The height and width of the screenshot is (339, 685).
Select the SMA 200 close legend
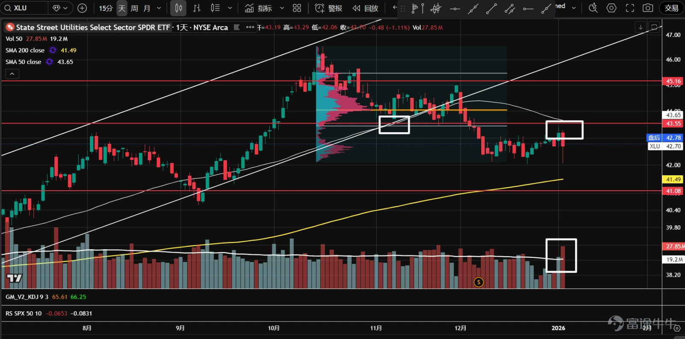click(x=25, y=50)
